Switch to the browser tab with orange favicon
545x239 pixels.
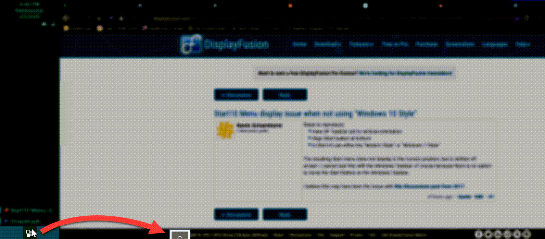click(x=290, y=5)
